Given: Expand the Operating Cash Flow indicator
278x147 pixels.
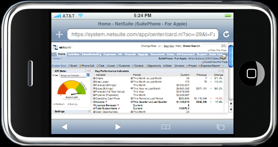Looking at the screenshot, I should 94,99.
